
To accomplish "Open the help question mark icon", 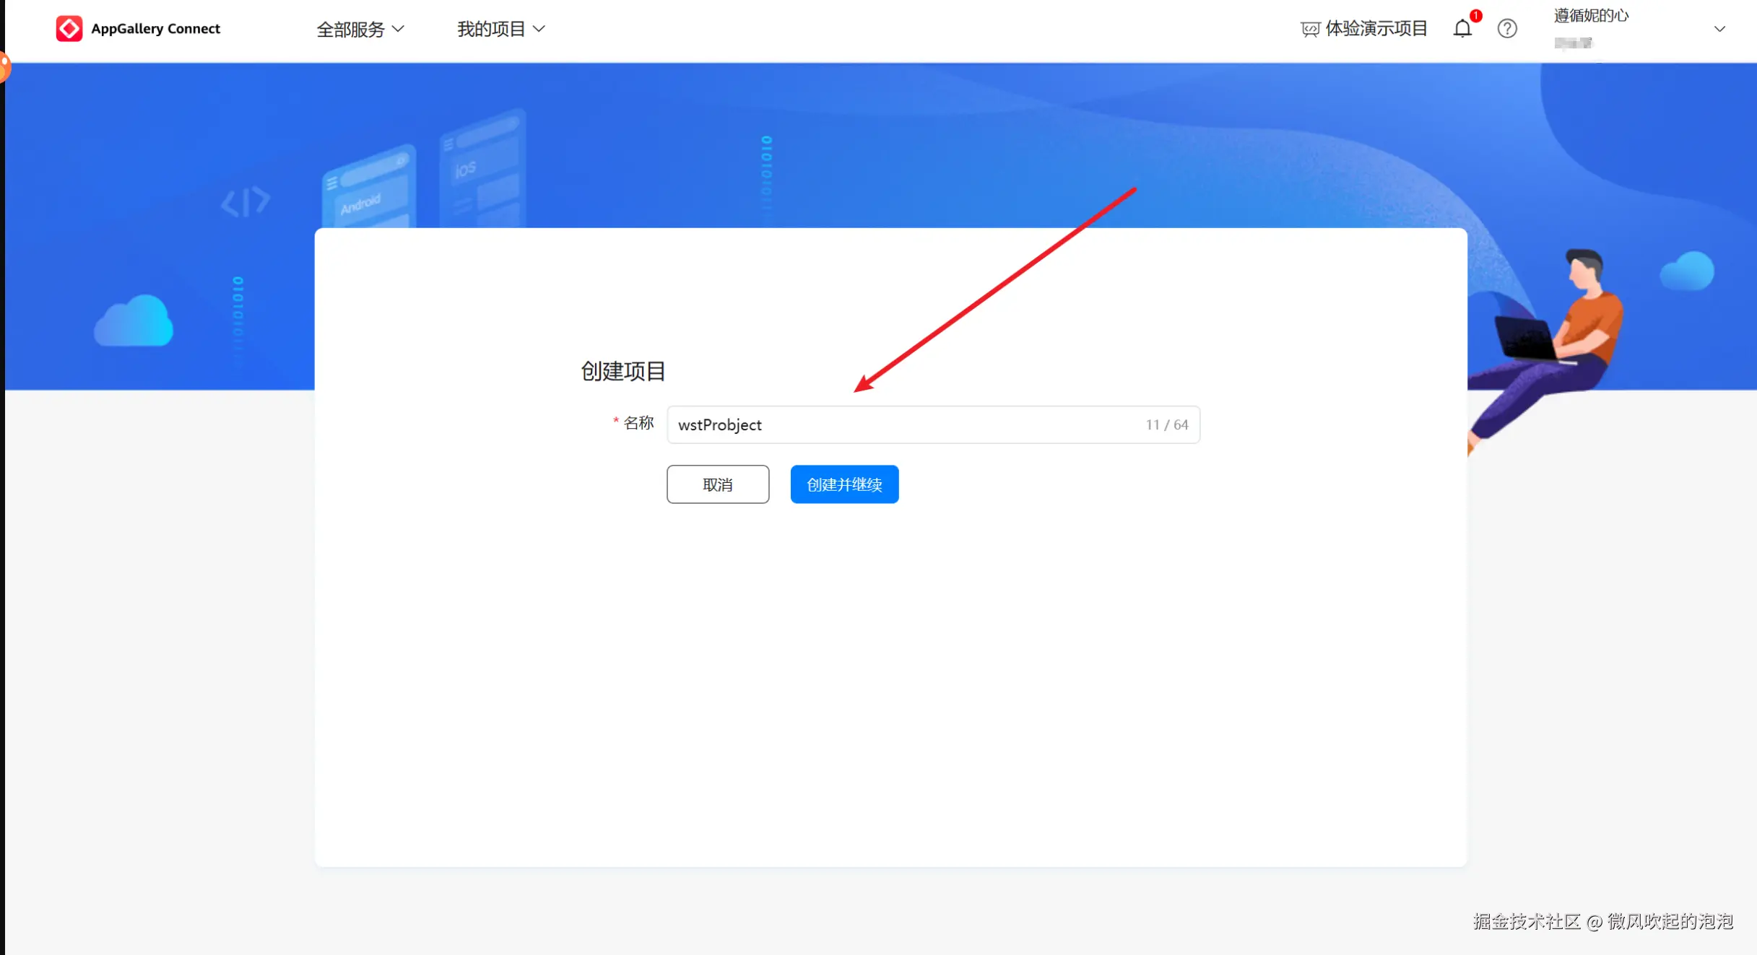I will click(x=1507, y=29).
